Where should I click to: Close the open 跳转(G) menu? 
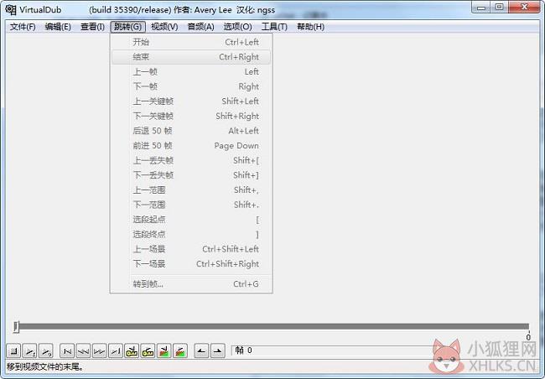click(x=128, y=27)
